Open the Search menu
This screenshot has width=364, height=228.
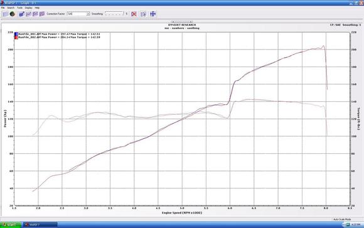11,8
